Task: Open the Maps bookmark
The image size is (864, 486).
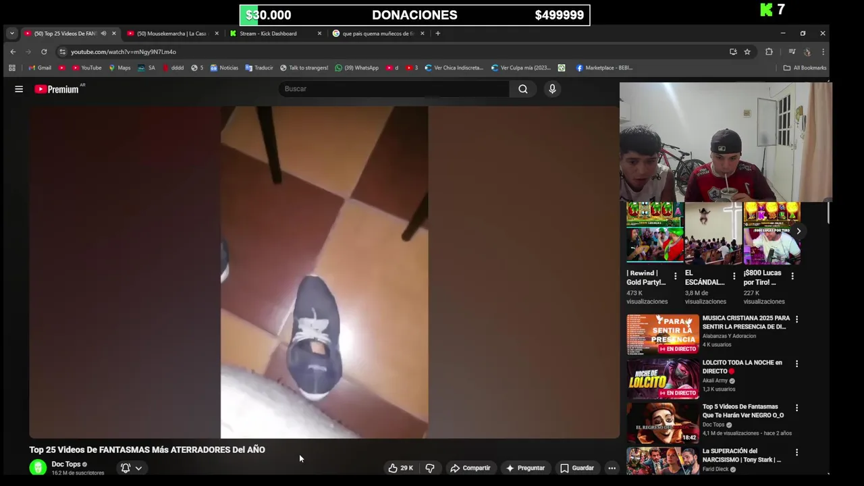Action: (119, 67)
